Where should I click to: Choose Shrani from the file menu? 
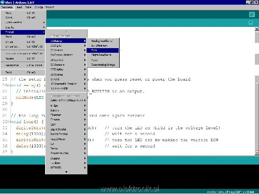coord(23,42)
